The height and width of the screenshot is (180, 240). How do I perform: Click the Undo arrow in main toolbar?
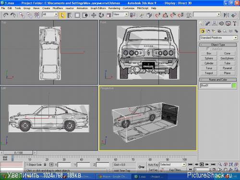pyautogui.click(x=6, y=15)
